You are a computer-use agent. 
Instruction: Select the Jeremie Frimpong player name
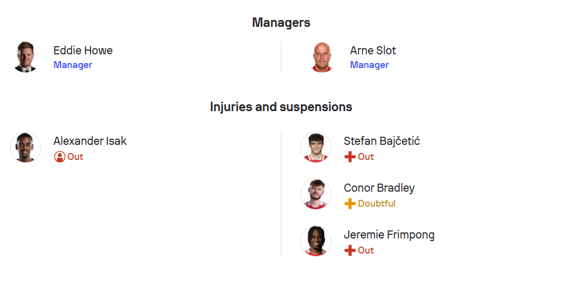389,235
